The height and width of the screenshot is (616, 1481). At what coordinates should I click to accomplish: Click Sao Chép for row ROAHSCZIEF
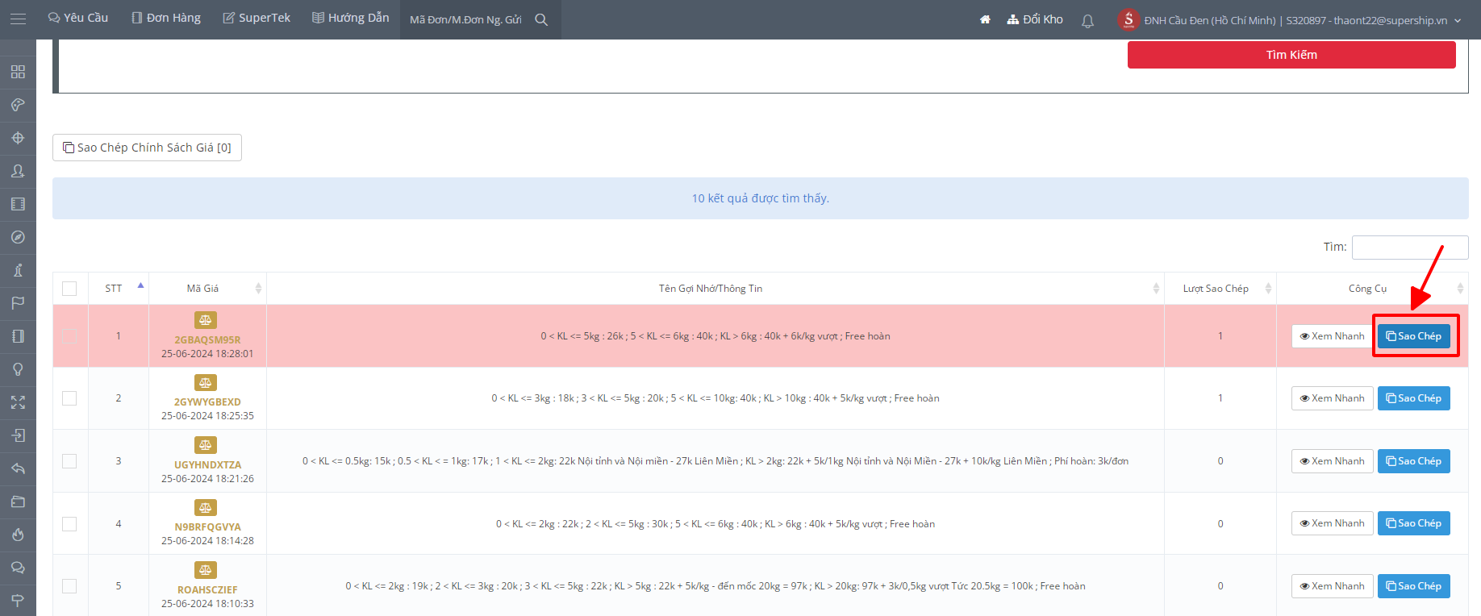1414,586
